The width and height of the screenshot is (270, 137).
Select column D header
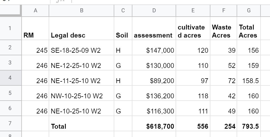(x=154, y=11)
